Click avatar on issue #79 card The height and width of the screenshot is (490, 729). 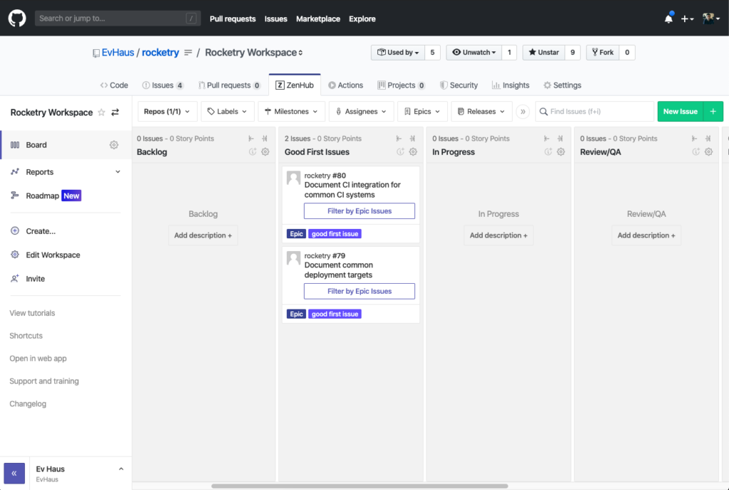[293, 258]
